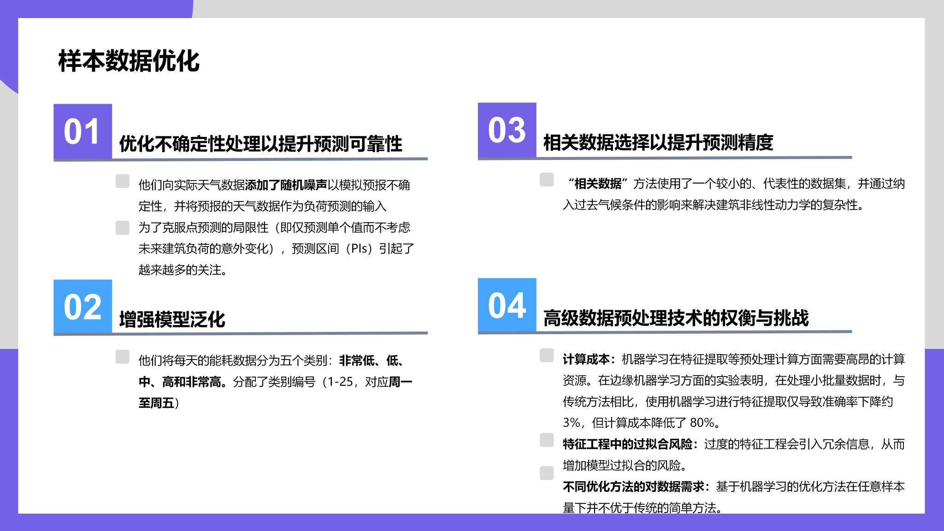Screen dimensions: 944x531
Task: Select the blue 02 number box
Action: click(x=83, y=307)
